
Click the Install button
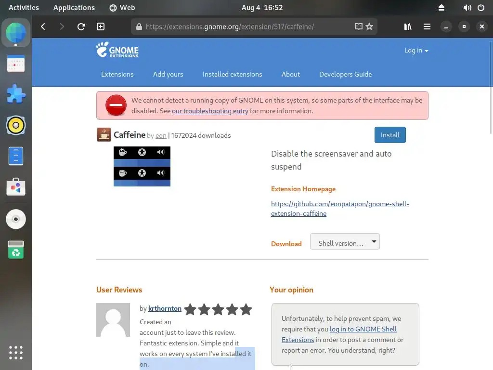pyautogui.click(x=390, y=135)
